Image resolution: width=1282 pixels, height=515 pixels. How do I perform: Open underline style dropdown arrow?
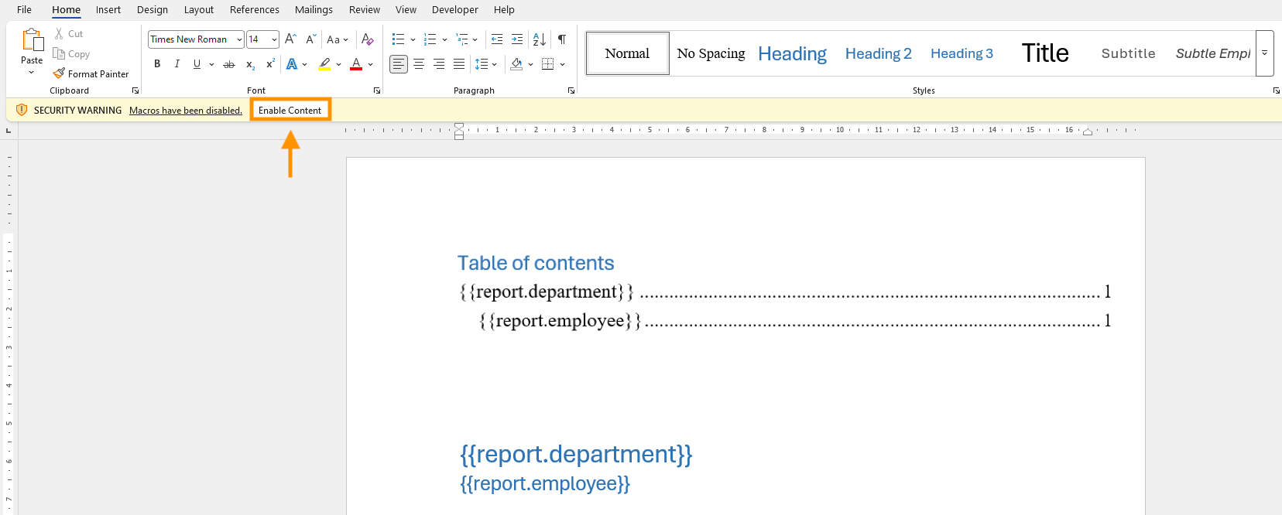(211, 64)
